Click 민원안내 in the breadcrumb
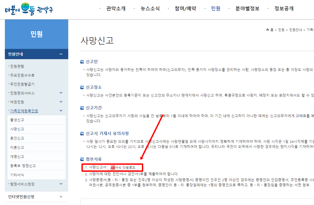This screenshot has width=314, height=205. tap(296, 30)
